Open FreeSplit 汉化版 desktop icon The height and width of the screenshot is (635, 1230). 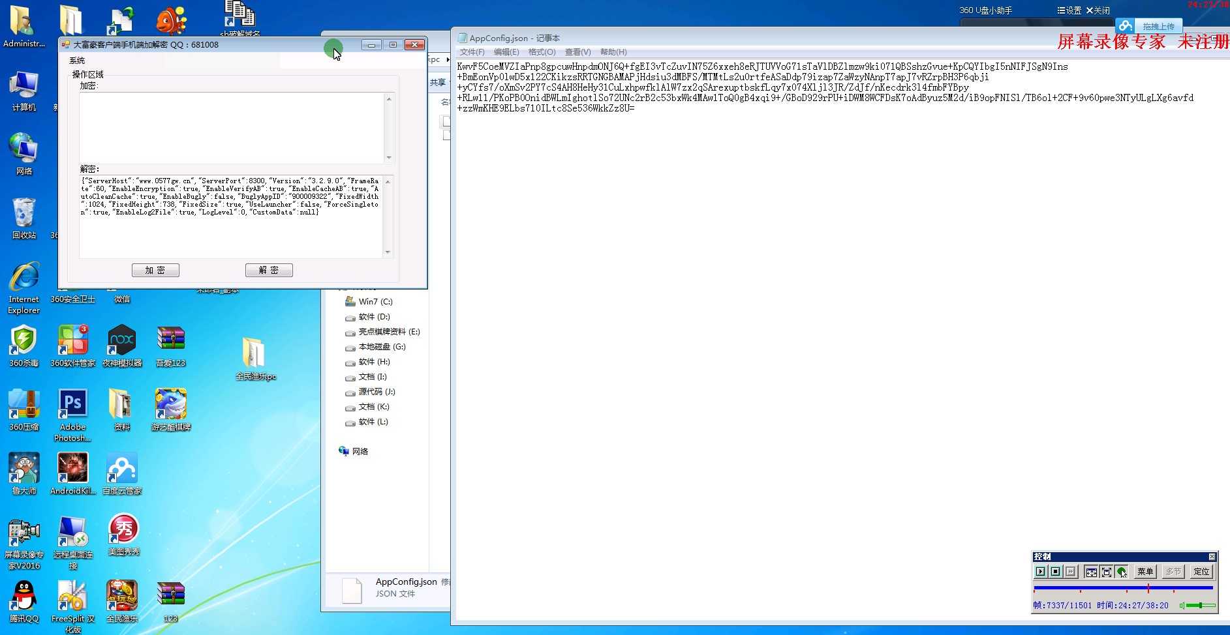pyautogui.click(x=72, y=606)
